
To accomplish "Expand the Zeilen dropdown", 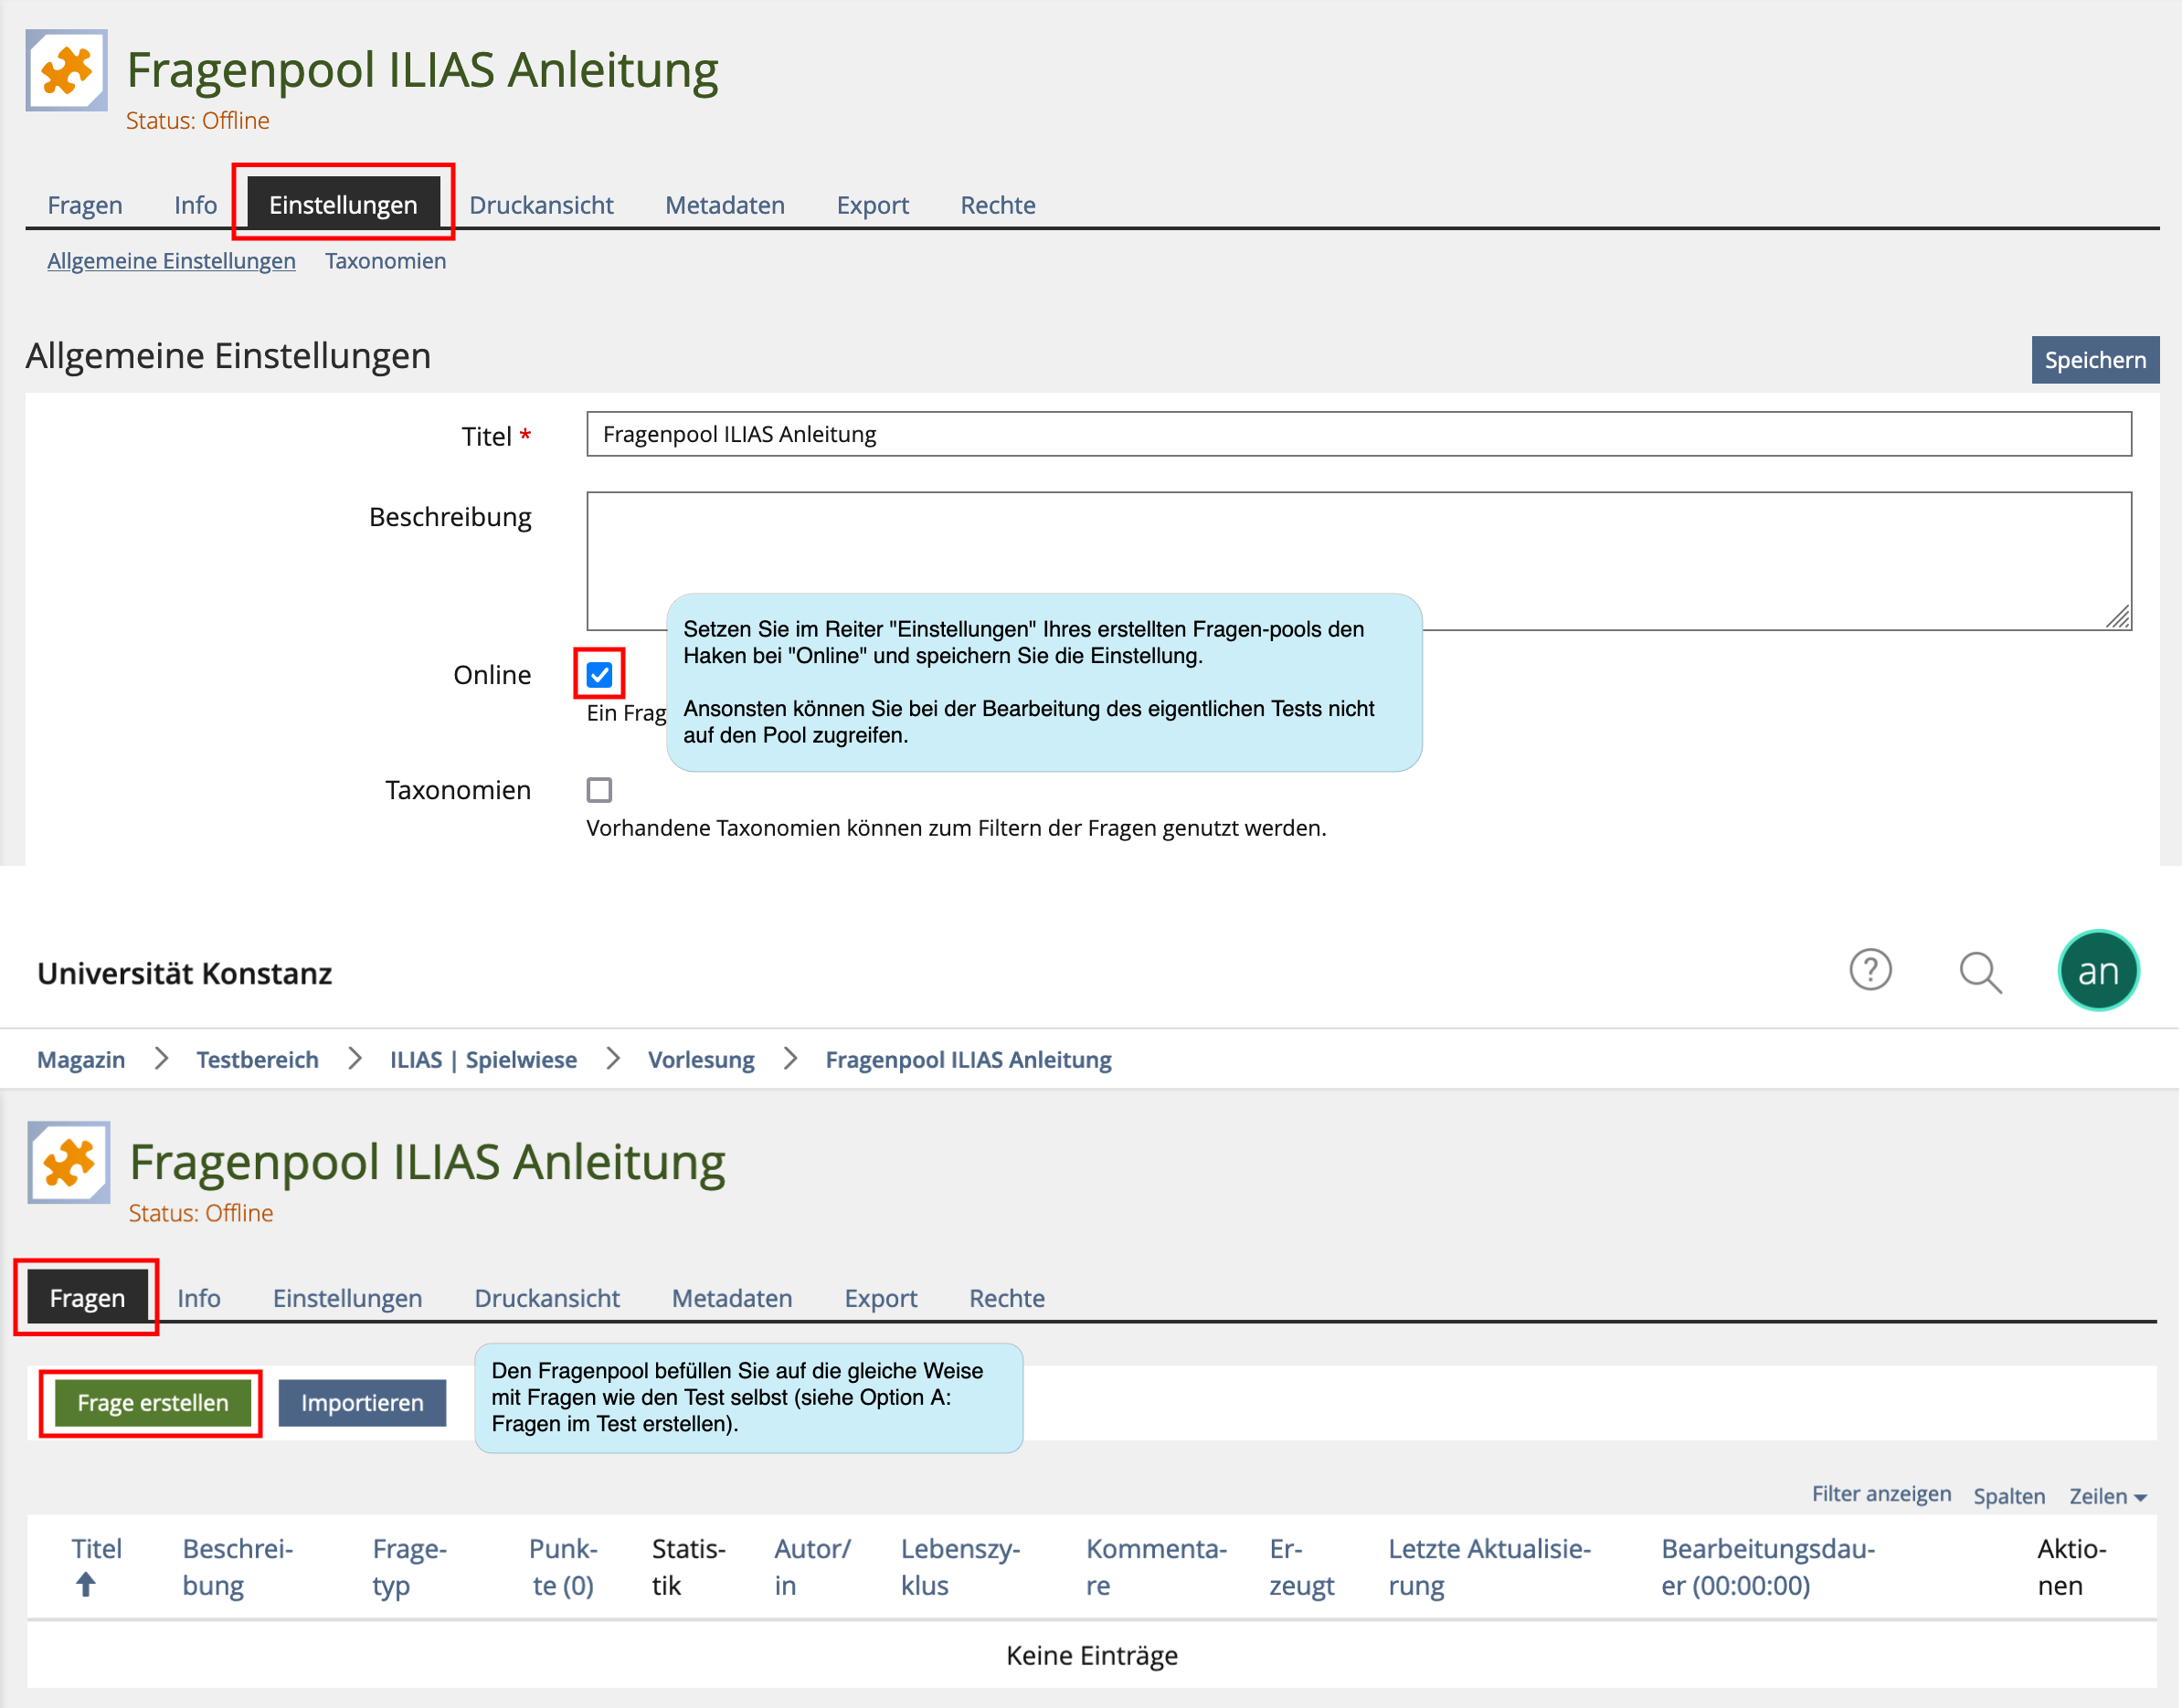I will 2108,1496.
